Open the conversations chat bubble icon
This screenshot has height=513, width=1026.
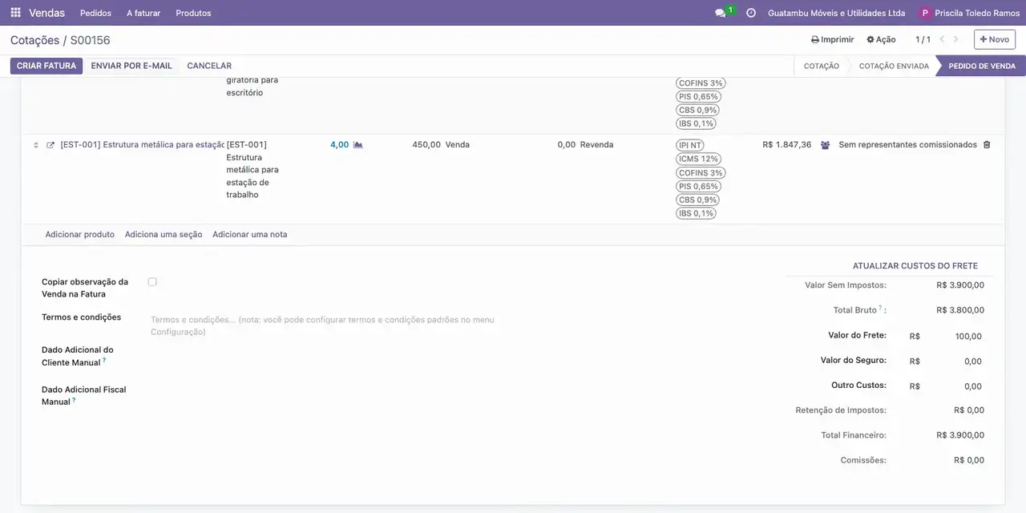click(x=720, y=13)
